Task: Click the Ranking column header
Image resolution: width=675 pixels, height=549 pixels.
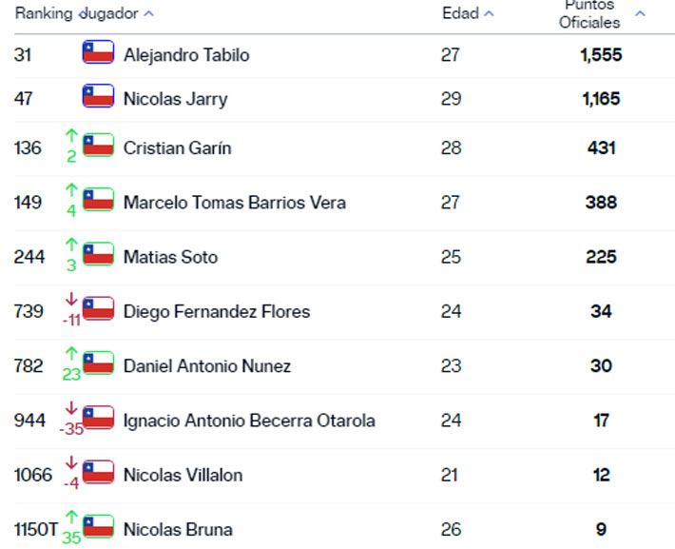Action: 44,13
